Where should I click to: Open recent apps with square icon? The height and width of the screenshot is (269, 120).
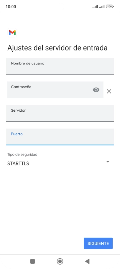(32, 261)
